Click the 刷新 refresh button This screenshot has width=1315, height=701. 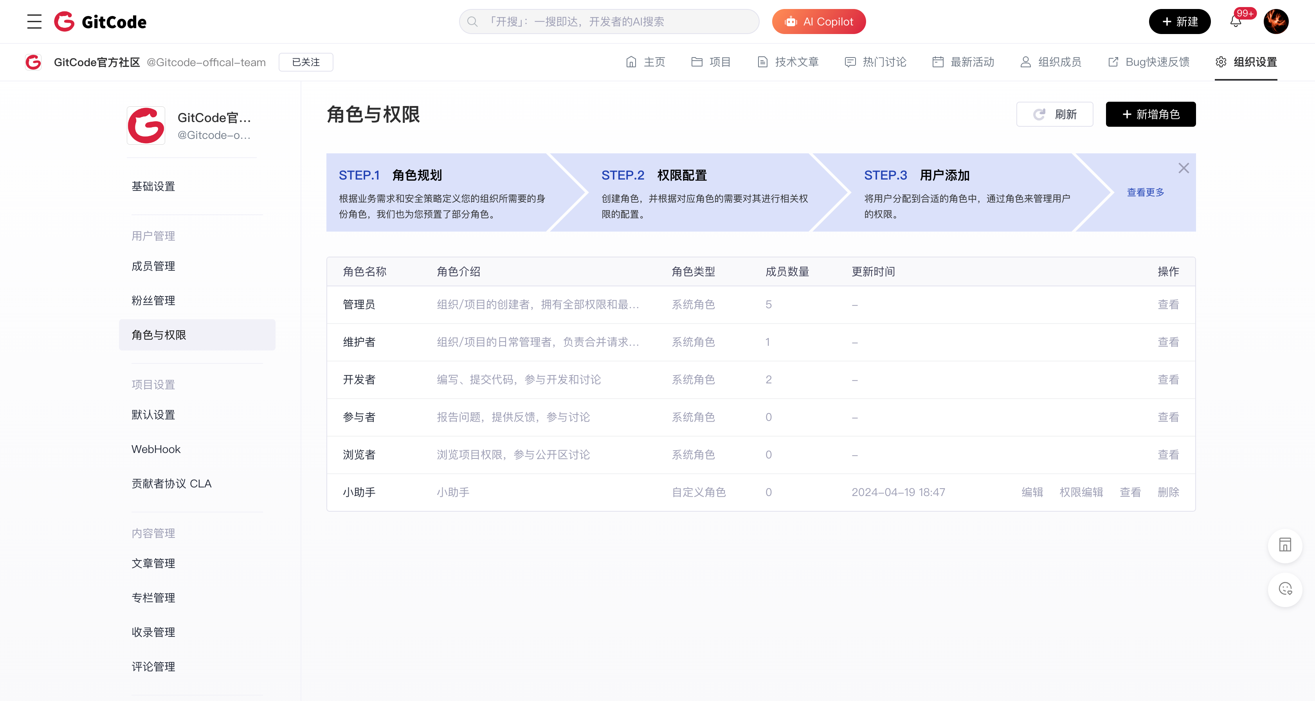coord(1054,114)
